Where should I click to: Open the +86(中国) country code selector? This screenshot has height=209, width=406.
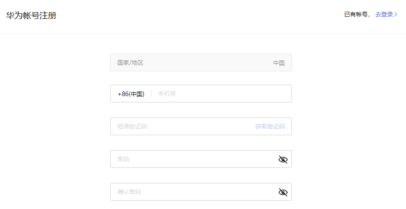(x=131, y=94)
